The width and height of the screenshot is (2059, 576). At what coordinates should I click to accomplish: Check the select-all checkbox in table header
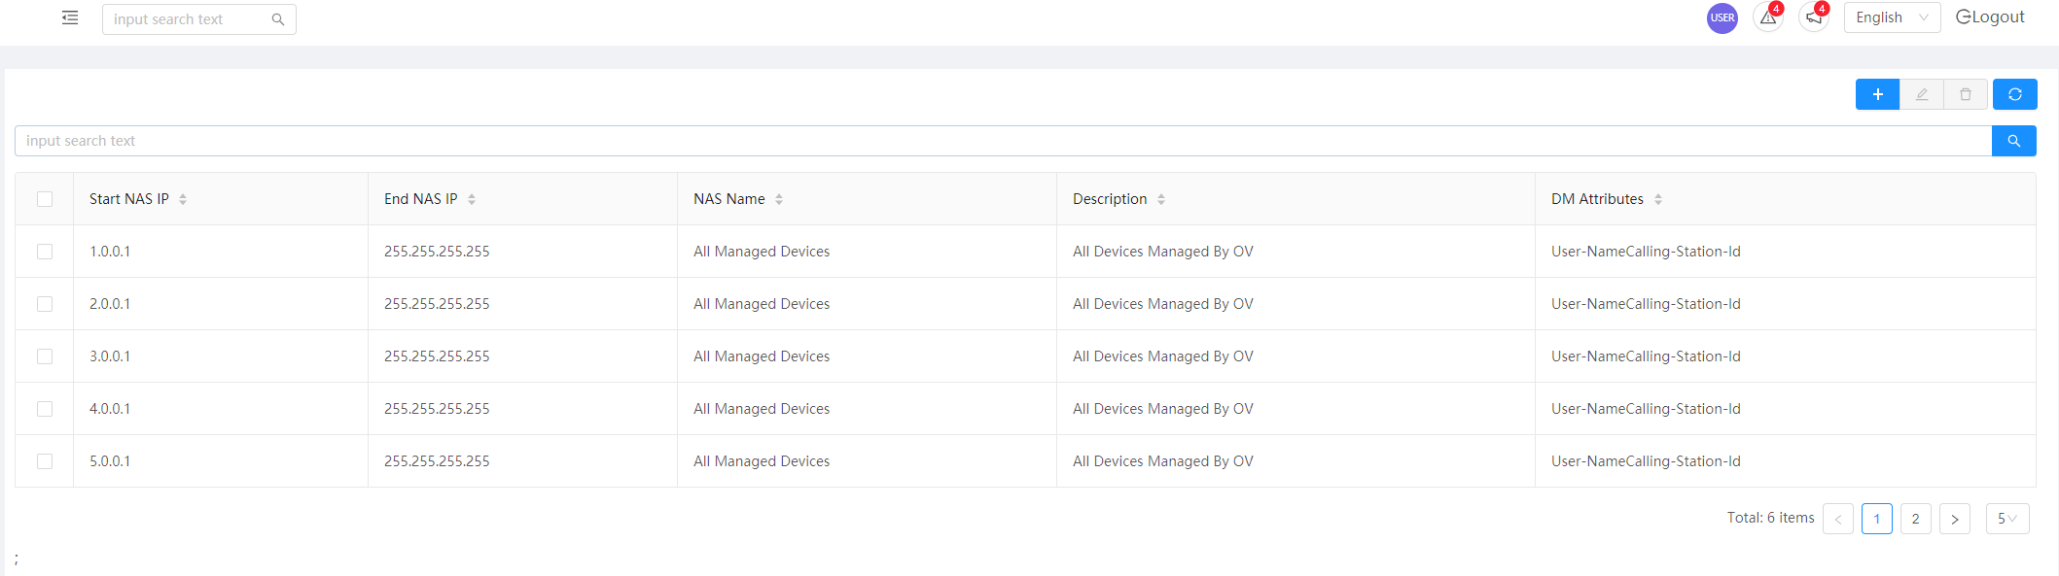coord(45,199)
